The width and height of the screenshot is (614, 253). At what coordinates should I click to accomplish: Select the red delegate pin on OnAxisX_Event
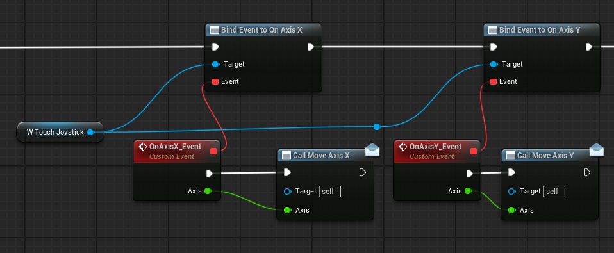point(213,151)
